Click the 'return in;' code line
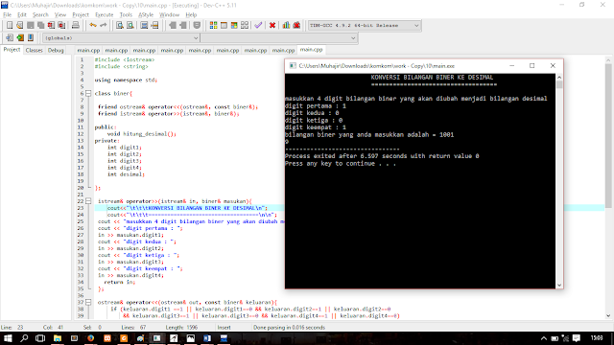Image resolution: width=614 pixels, height=345 pixels. coord(120,282)
